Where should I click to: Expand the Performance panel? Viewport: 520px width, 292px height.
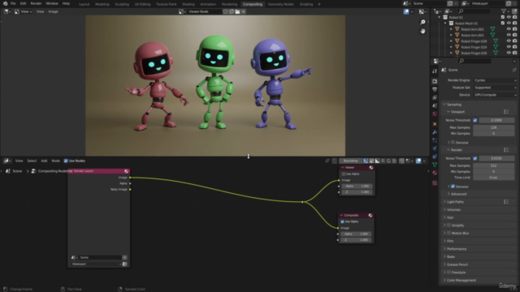[456, 249]
